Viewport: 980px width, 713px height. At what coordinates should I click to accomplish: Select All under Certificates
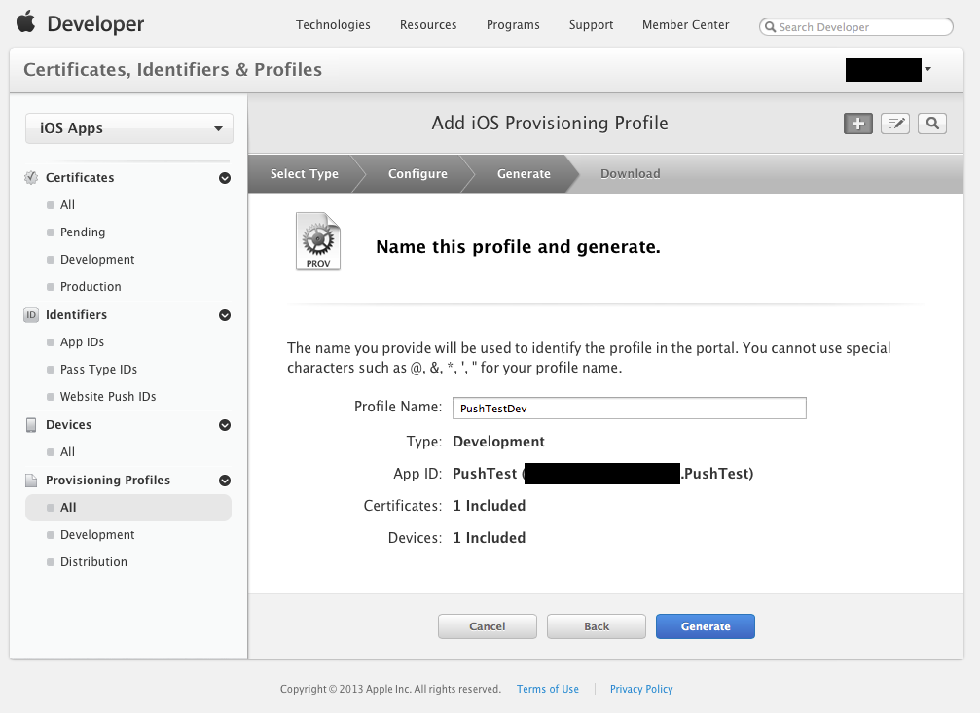(x=67, y=205)
